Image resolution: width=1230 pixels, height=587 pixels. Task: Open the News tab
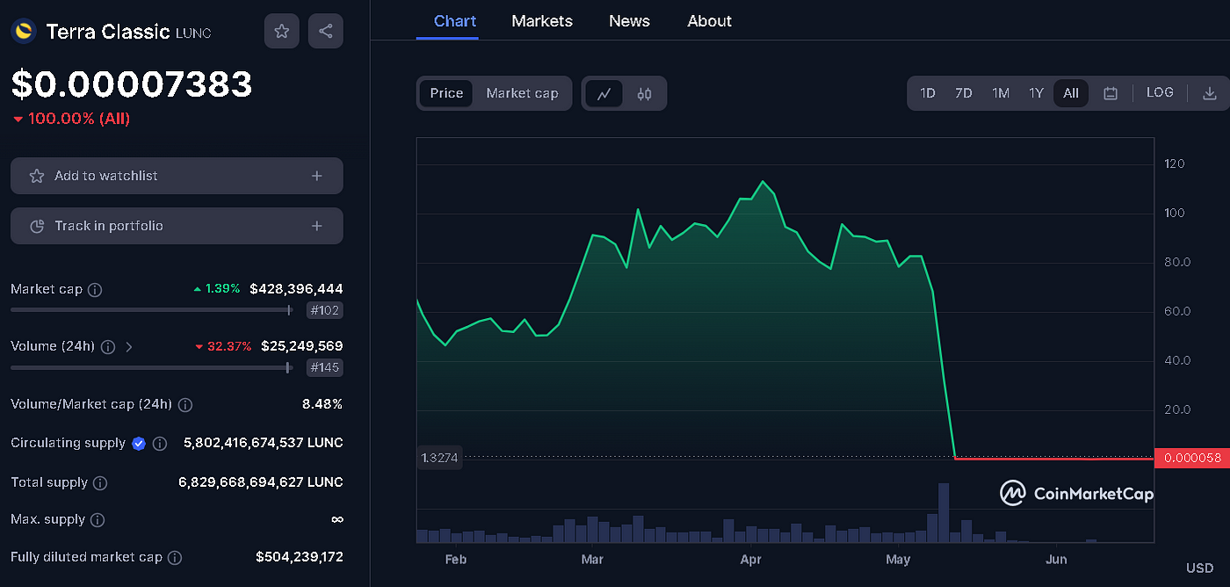coord(629,21)
